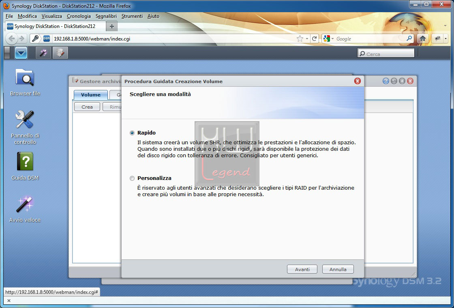Image resolution: width=454 pixels, height=308 pixels.
Task: Click the Firefox logo in the title bar
Action: point(6,6)
